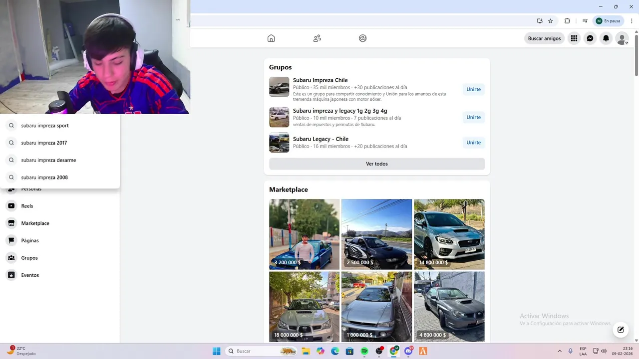The image size is (639, 359).
Task: Open the 14 800 000 $ Marketplace listing
Action: coord(449,234)
